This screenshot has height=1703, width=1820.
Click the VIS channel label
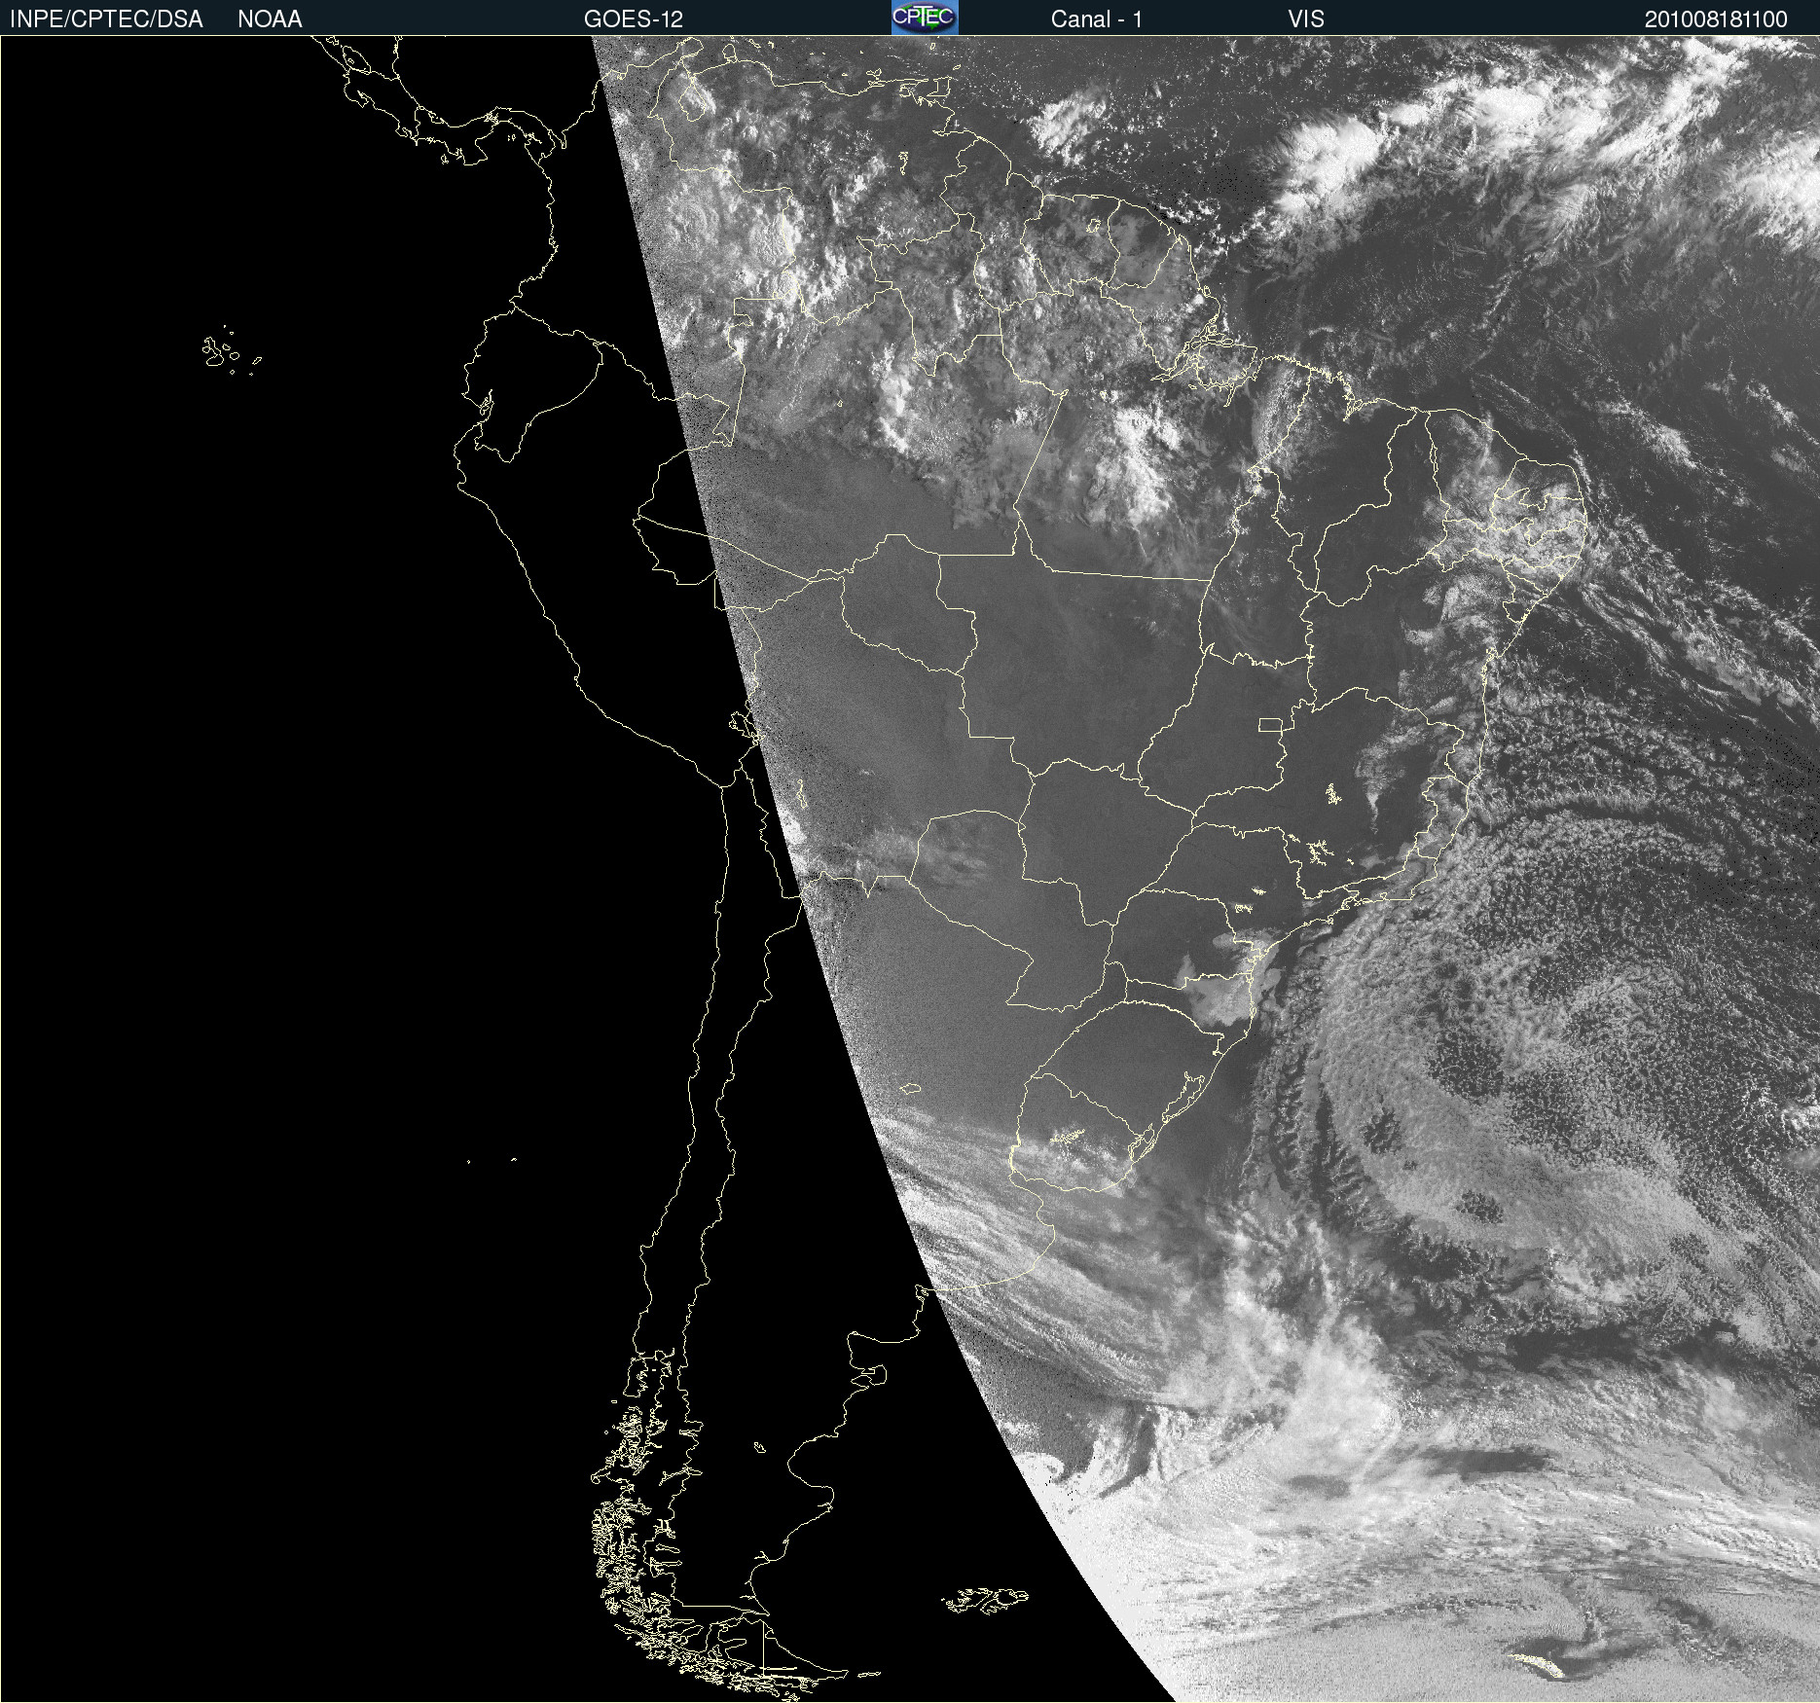1306,19
